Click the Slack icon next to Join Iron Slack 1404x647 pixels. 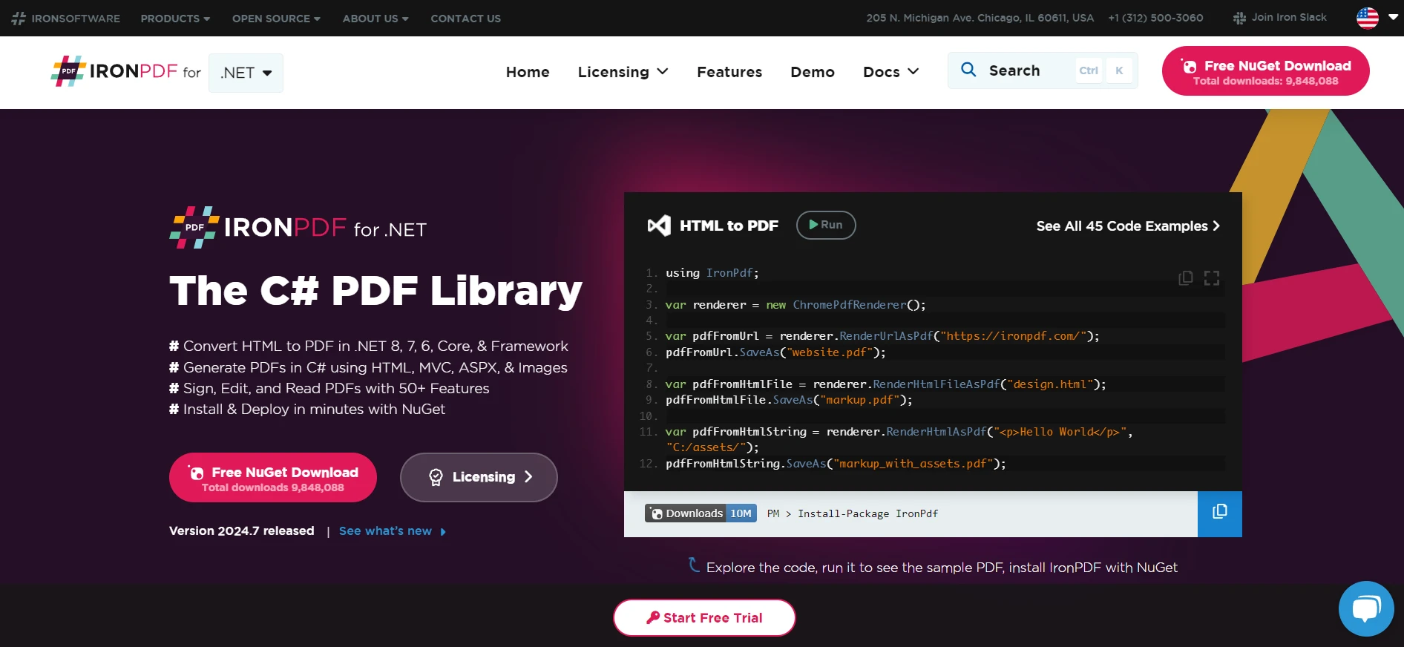point(1239,18)
